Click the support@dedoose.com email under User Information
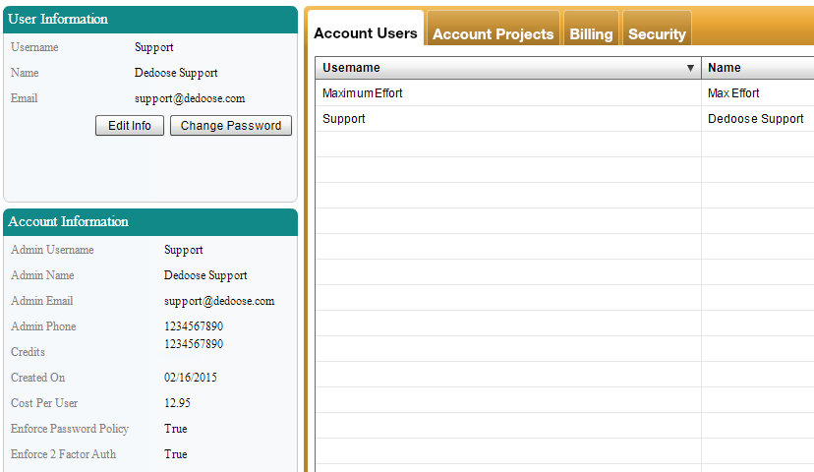 tap(190, 98)
